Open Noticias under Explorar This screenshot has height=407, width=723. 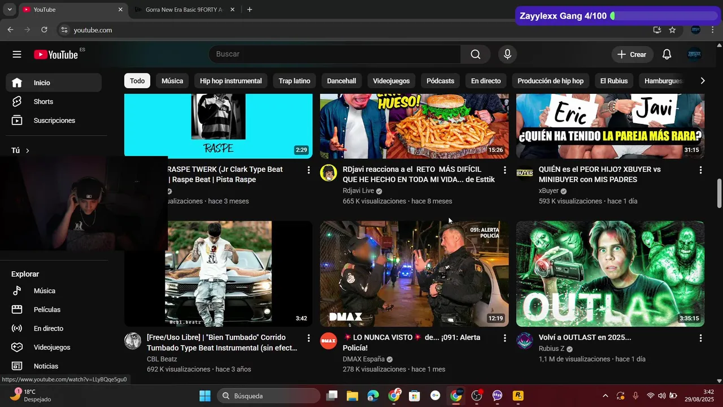pyautogui.click(x=54, y=366)
